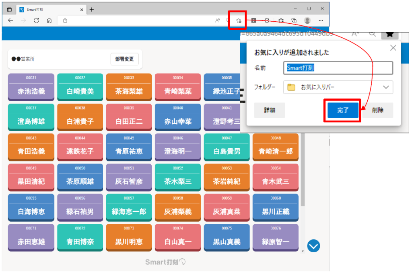Screen dimensions: 412x272
Task: Click the 名前 field containing Smart打刻
Action: (338, 68)
